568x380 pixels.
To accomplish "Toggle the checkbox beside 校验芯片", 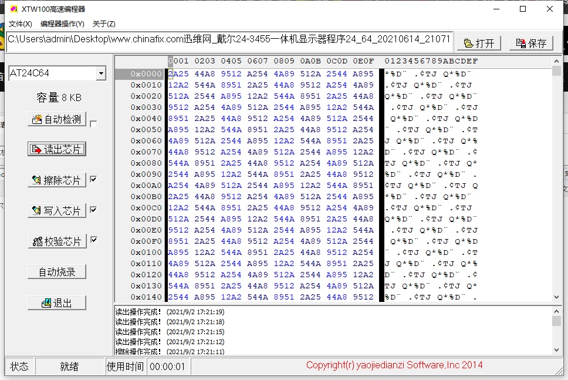I will click(x=93, y=240).
